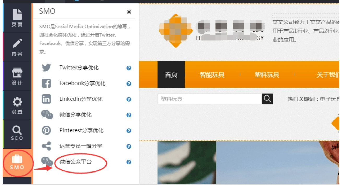This screenshot has width=340, height=185.
Task: Open the 设置 (Settings) gear section
Action: tap(17, 105)
